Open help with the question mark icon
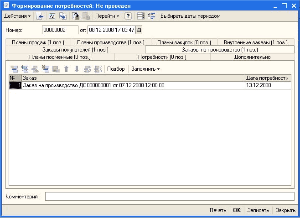 (x=128, y=16)
